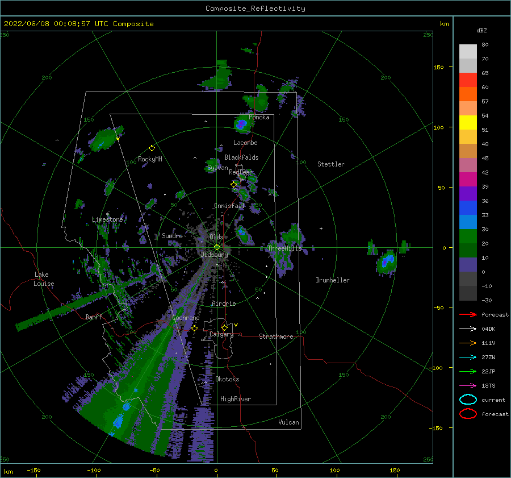Click the cyan current ellipse icon
The height and width of the screenshot is (478, 511).
tap(468, 400)
